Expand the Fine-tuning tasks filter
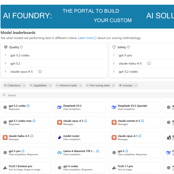This screenshot has height=174, width=174. coord(100,86)
